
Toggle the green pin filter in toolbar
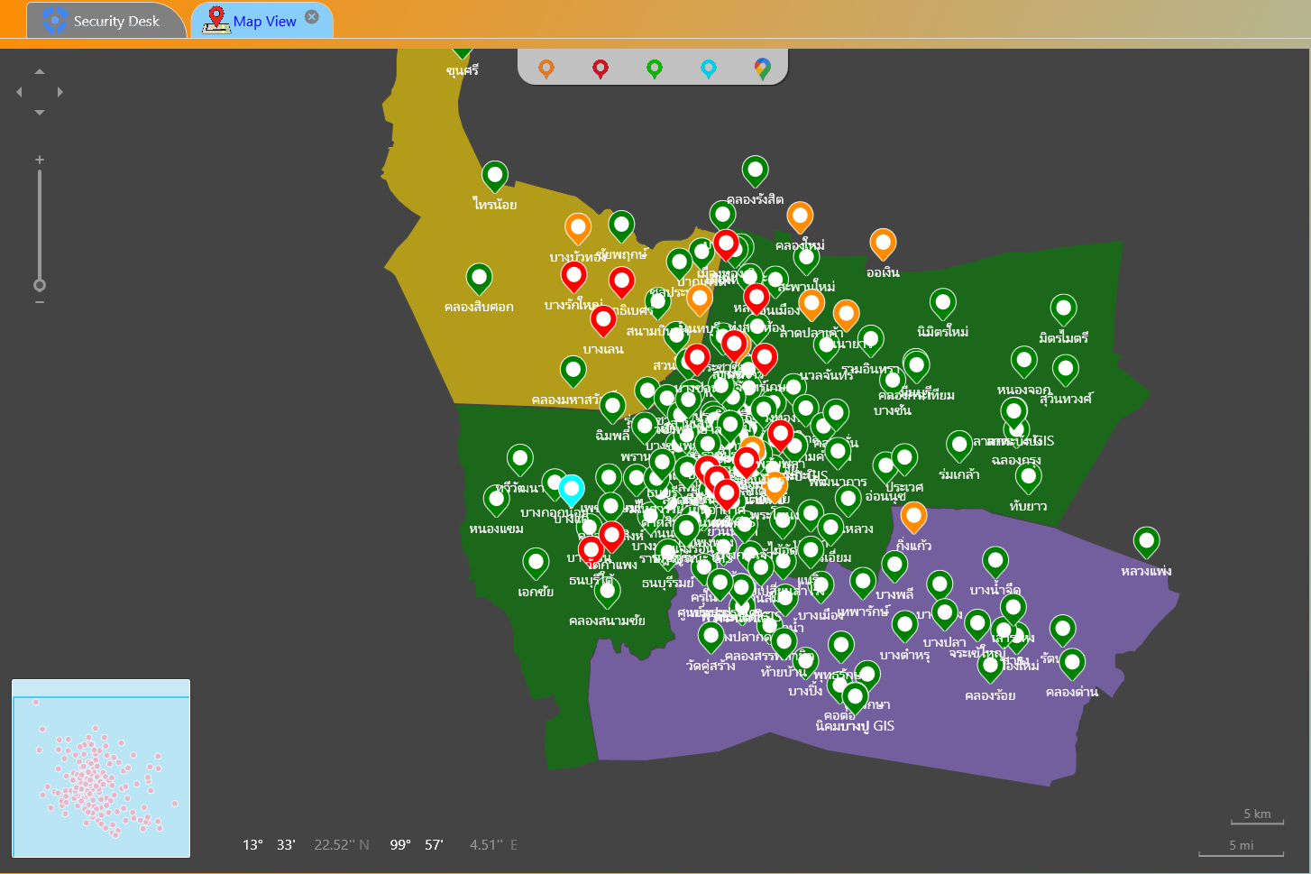pos(655,68)
